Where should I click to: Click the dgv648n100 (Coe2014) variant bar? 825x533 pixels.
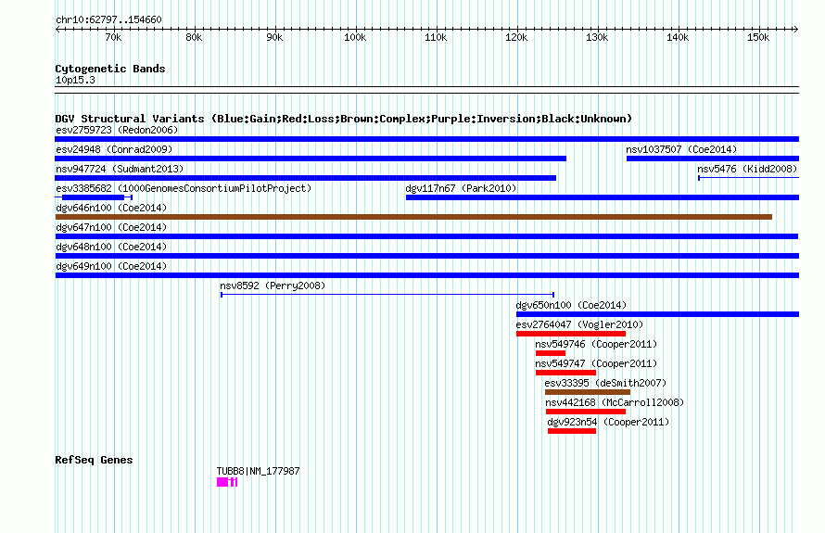(426, 256)
